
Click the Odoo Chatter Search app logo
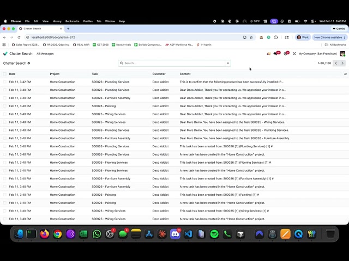[5, 54]
